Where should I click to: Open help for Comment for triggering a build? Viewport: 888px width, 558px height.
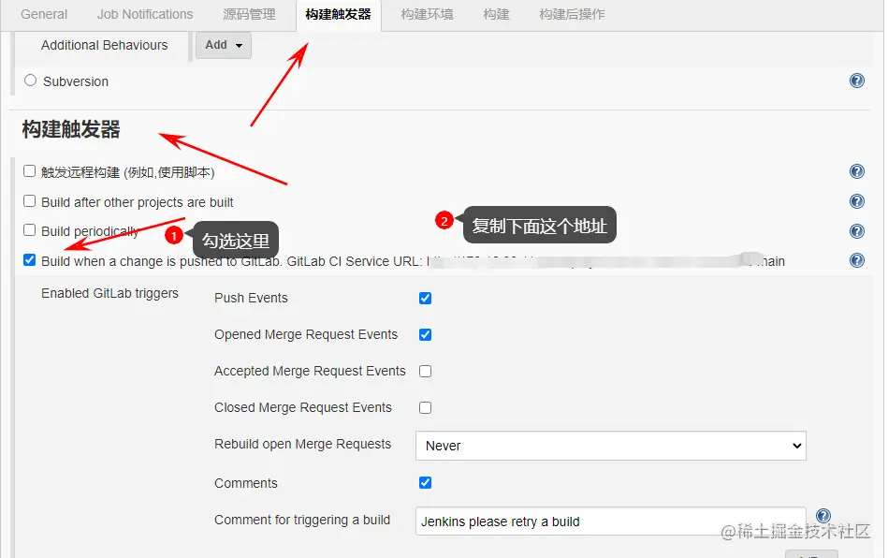point(822,516)
